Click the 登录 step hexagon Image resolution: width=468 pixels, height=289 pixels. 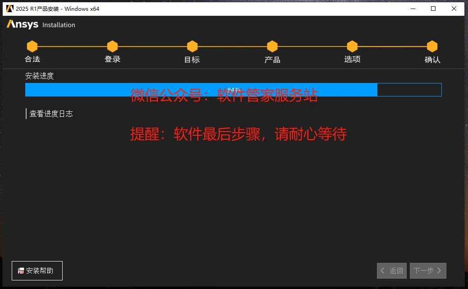click(112, 46)
